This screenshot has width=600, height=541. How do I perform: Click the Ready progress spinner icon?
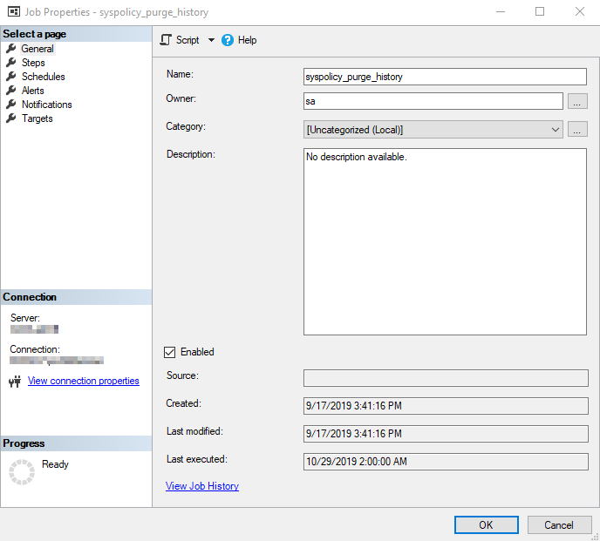click(22, 472)
